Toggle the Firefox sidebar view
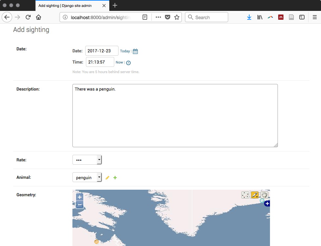The image size is (321, 246). [x=302, y=17]
